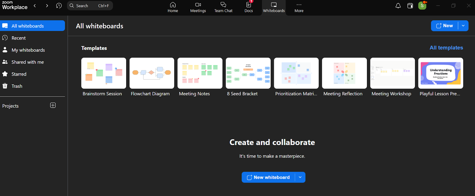
Task: Open the Home tab
Action: point(173,7)
